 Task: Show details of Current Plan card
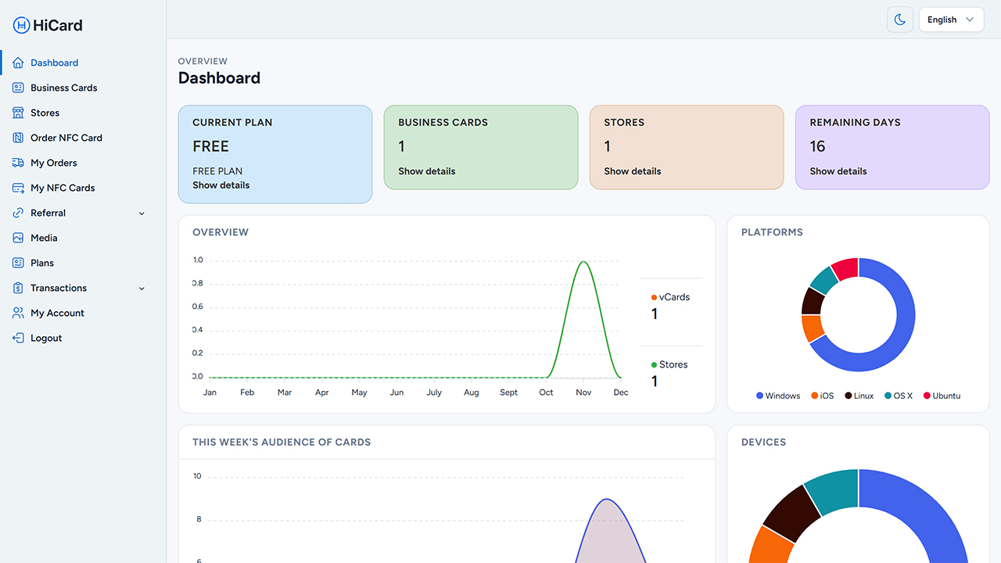pyautogui.click(x=221, y=185)
